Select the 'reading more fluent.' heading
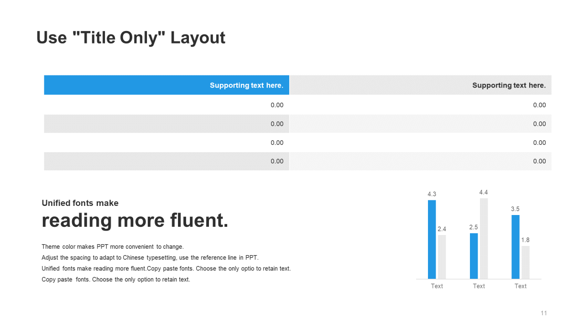The width and height of the screenshot is (584, 328). (135, 220)
